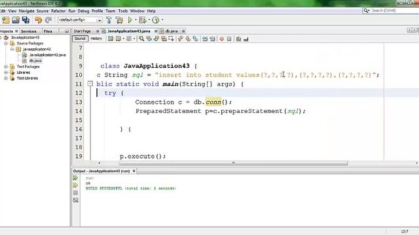Click Re-run green arrows icon in Output
419x235 pixels.
coord(76,178)
